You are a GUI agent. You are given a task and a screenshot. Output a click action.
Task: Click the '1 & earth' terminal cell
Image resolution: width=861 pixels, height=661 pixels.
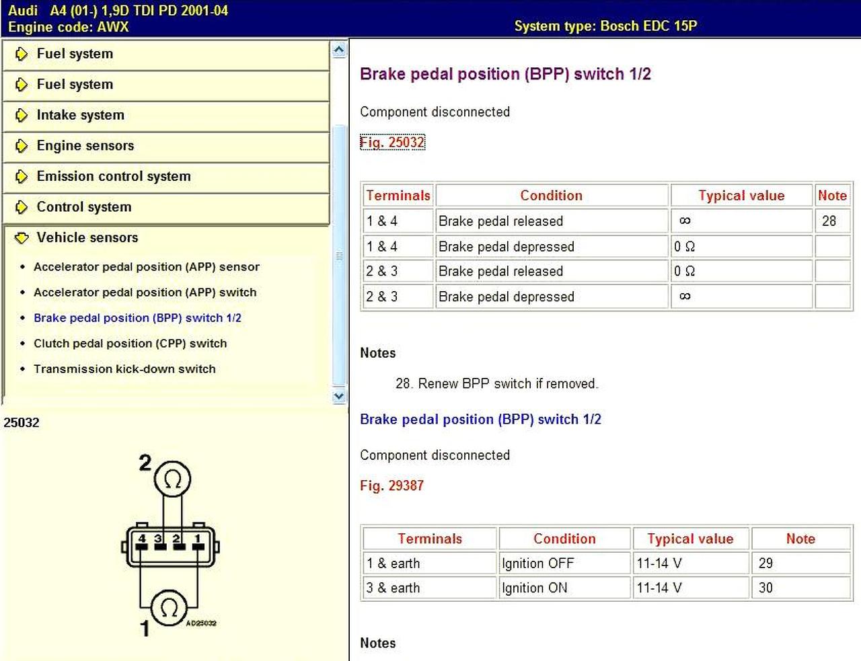click(x=429, y=563)
